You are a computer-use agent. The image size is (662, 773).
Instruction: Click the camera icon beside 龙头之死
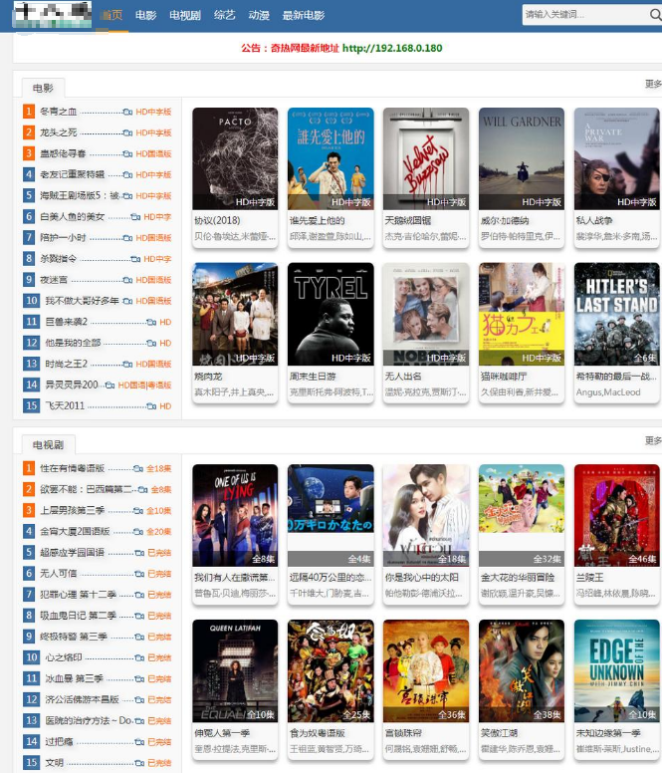(x=127, y=133)
